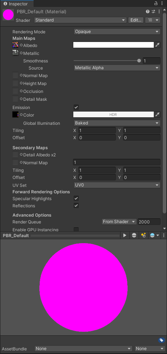Click the empty Occlusion texture slot
The width and height of the screenshot is (167, 354).
[15, 91]
